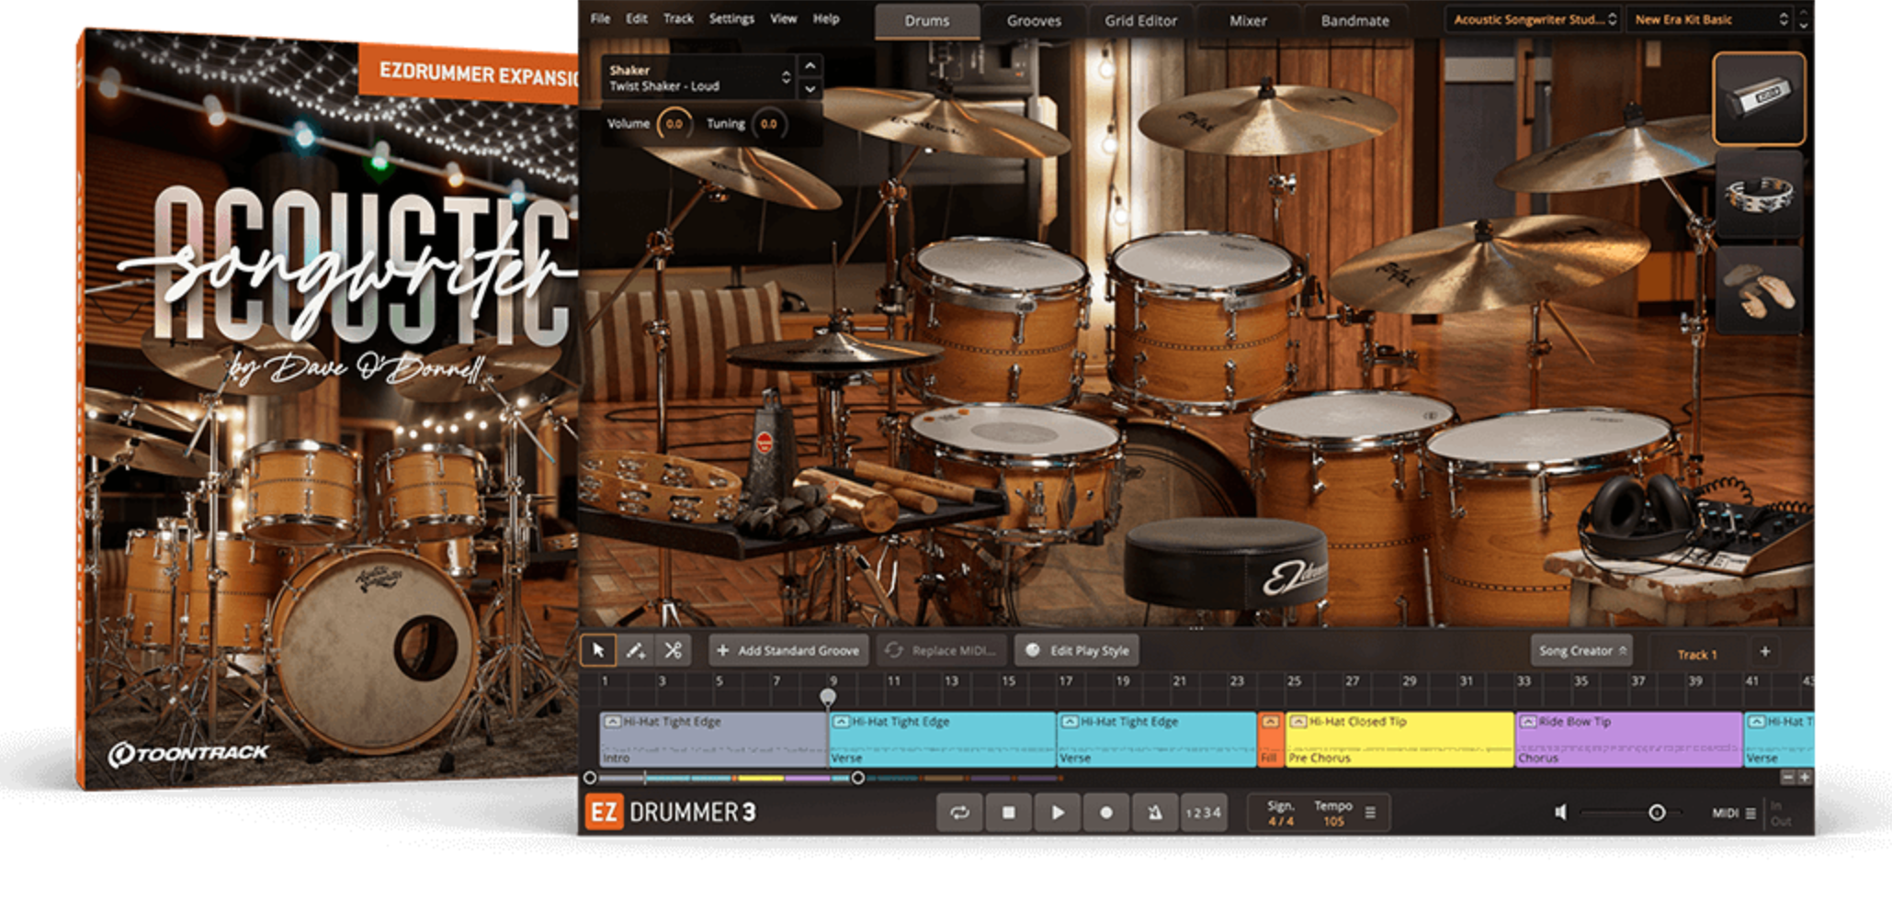Expand the Fill block's play style arrow
This screenshot has width=1892, height=921.
(1270, 722)
